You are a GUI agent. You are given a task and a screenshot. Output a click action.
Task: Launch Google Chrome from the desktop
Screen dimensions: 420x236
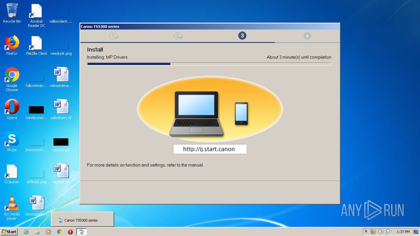click(12, 79)
